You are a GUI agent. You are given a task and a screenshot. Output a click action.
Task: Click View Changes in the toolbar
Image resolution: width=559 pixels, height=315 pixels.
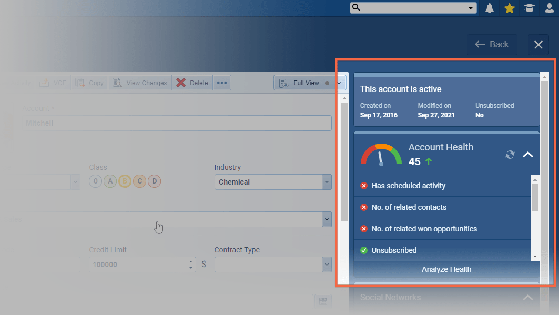[140, 83]
